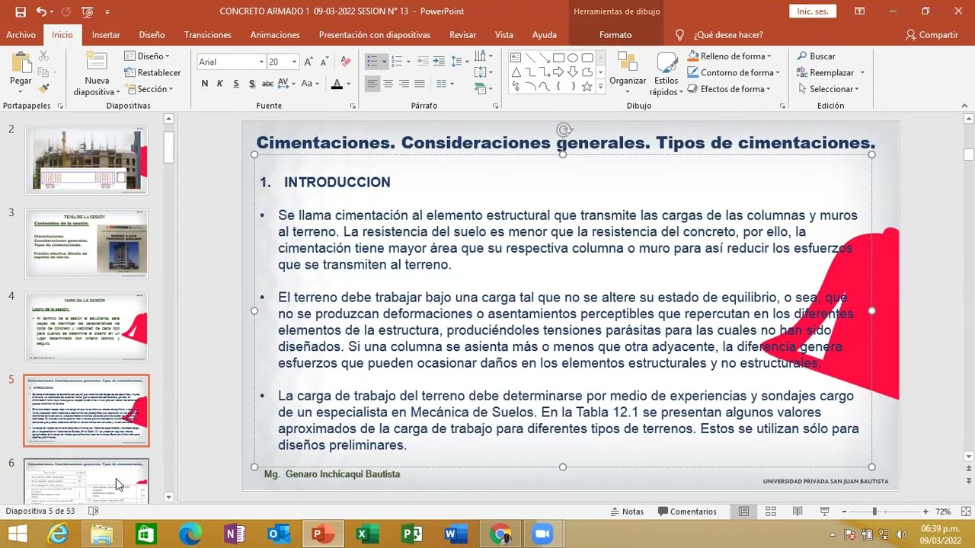Clear all formatting with the eraser icon
Viewport: 975px width, 548px height.
click(345, 62)
